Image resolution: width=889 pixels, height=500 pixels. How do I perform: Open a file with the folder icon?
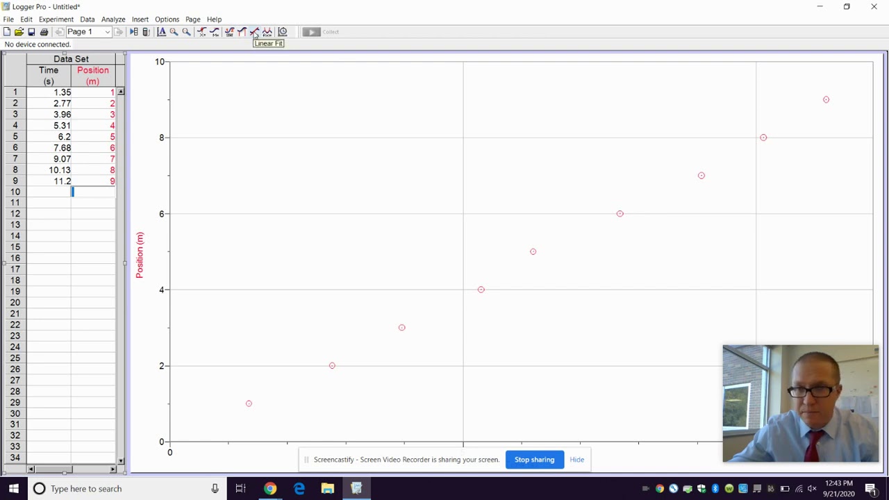click(x=19, y=32)
